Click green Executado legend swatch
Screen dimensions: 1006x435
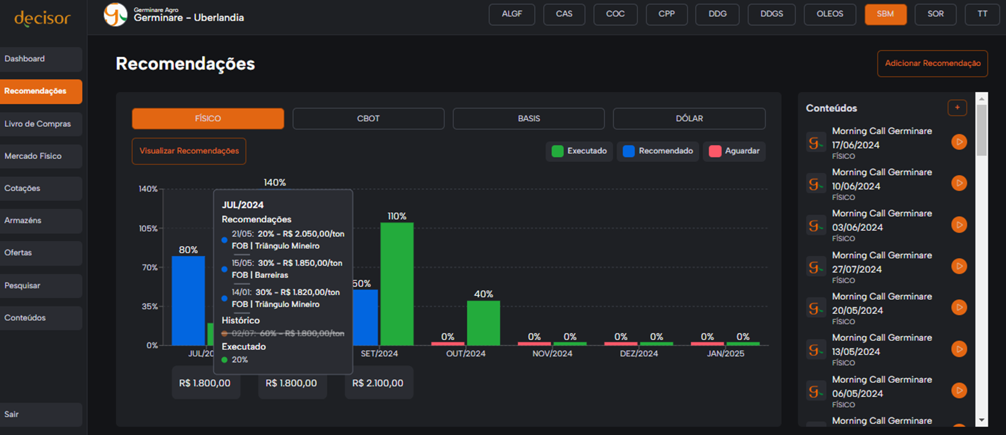click(x=557, y=151)
